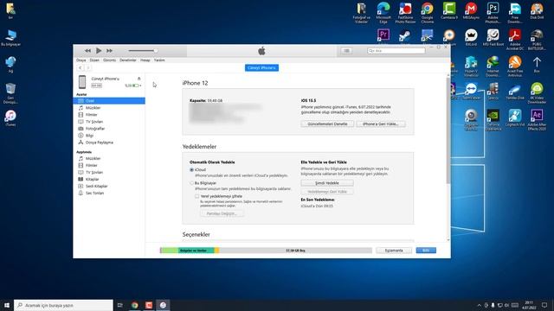Screen dimensions: 554x311
Task: Open the Denetimler menu
Action: tap(128, 60)
